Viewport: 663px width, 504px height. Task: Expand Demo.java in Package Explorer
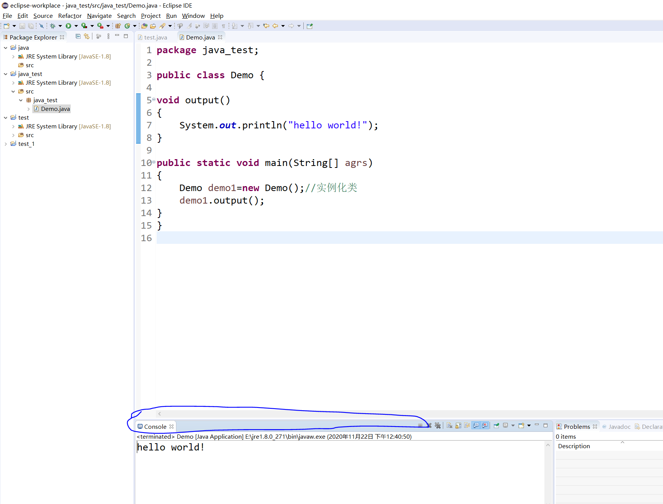(x=29, y=109)
